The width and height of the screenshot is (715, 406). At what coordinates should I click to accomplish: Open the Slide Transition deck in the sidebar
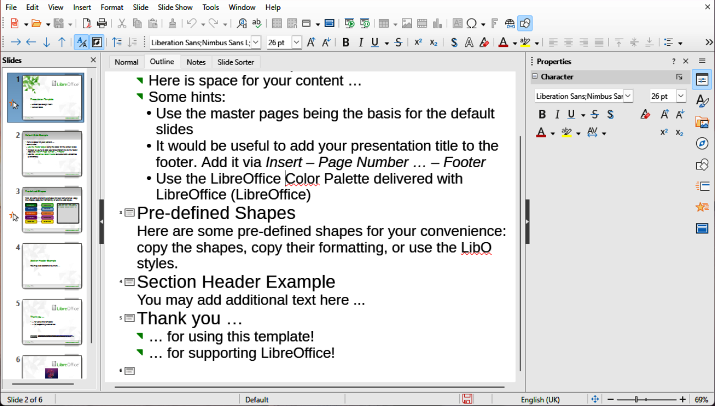coord(702,186)
